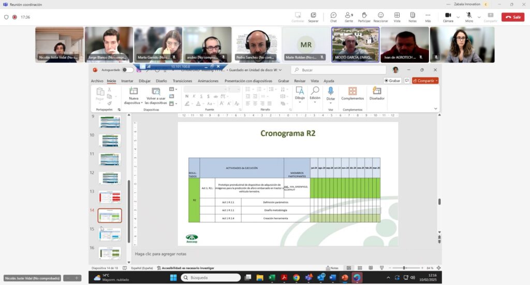Open File Explorer from the taskbar
This screenshot has width=530, height=285.
pos(260,278)
